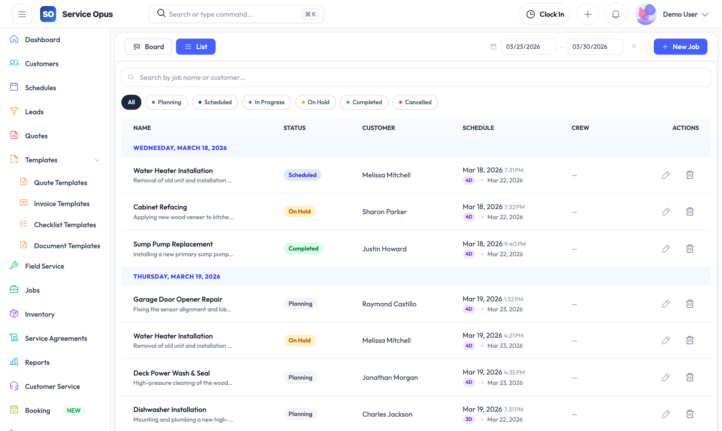Click the New Job button
This screenshot has height=431, width=722.
point(680,46)
